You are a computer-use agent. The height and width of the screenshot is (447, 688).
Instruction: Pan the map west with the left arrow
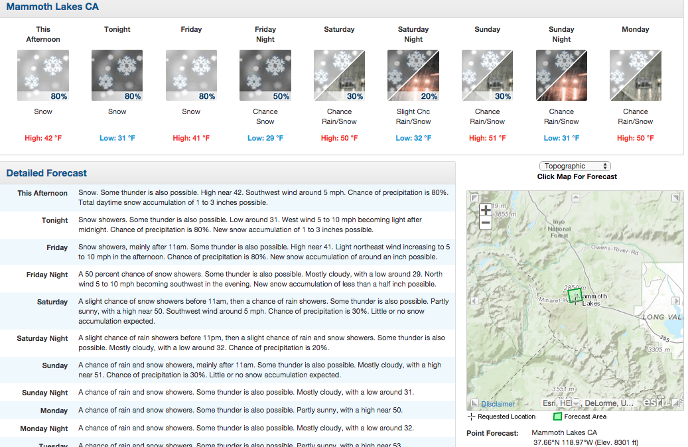point(474,301)
